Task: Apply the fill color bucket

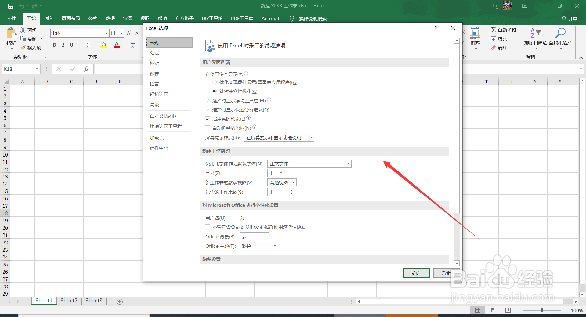Action: point(104,45)
